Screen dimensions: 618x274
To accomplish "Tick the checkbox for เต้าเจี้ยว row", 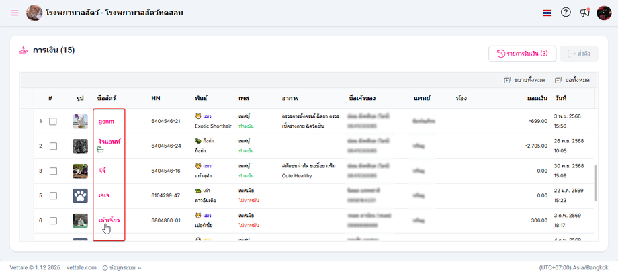I will (53, 221).
